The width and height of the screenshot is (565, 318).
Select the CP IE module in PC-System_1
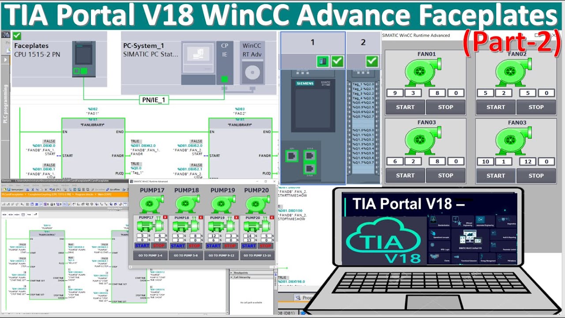tap(225, 63)
